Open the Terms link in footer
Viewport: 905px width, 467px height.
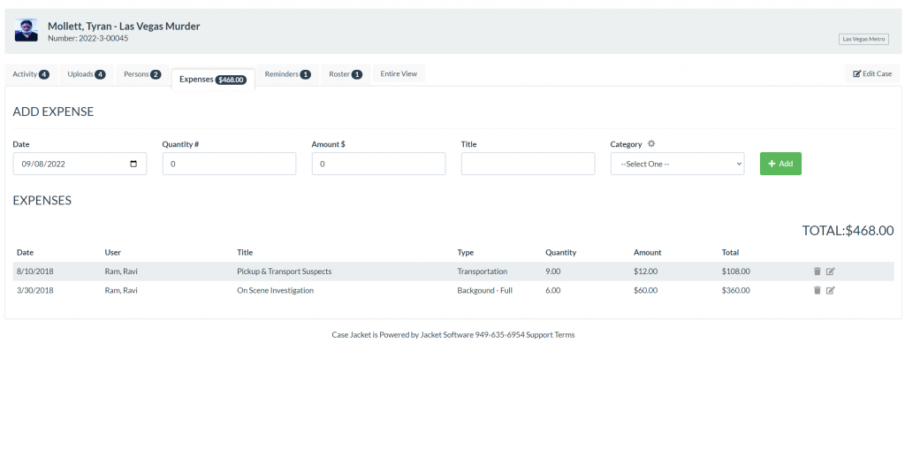tap(565, 334)
